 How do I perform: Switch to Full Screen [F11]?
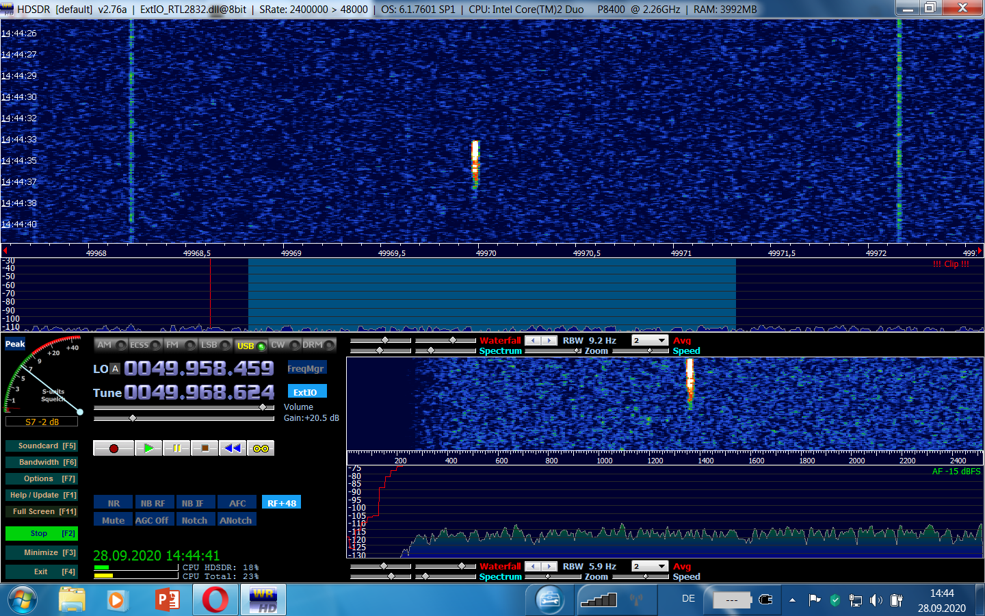[42, 511]
